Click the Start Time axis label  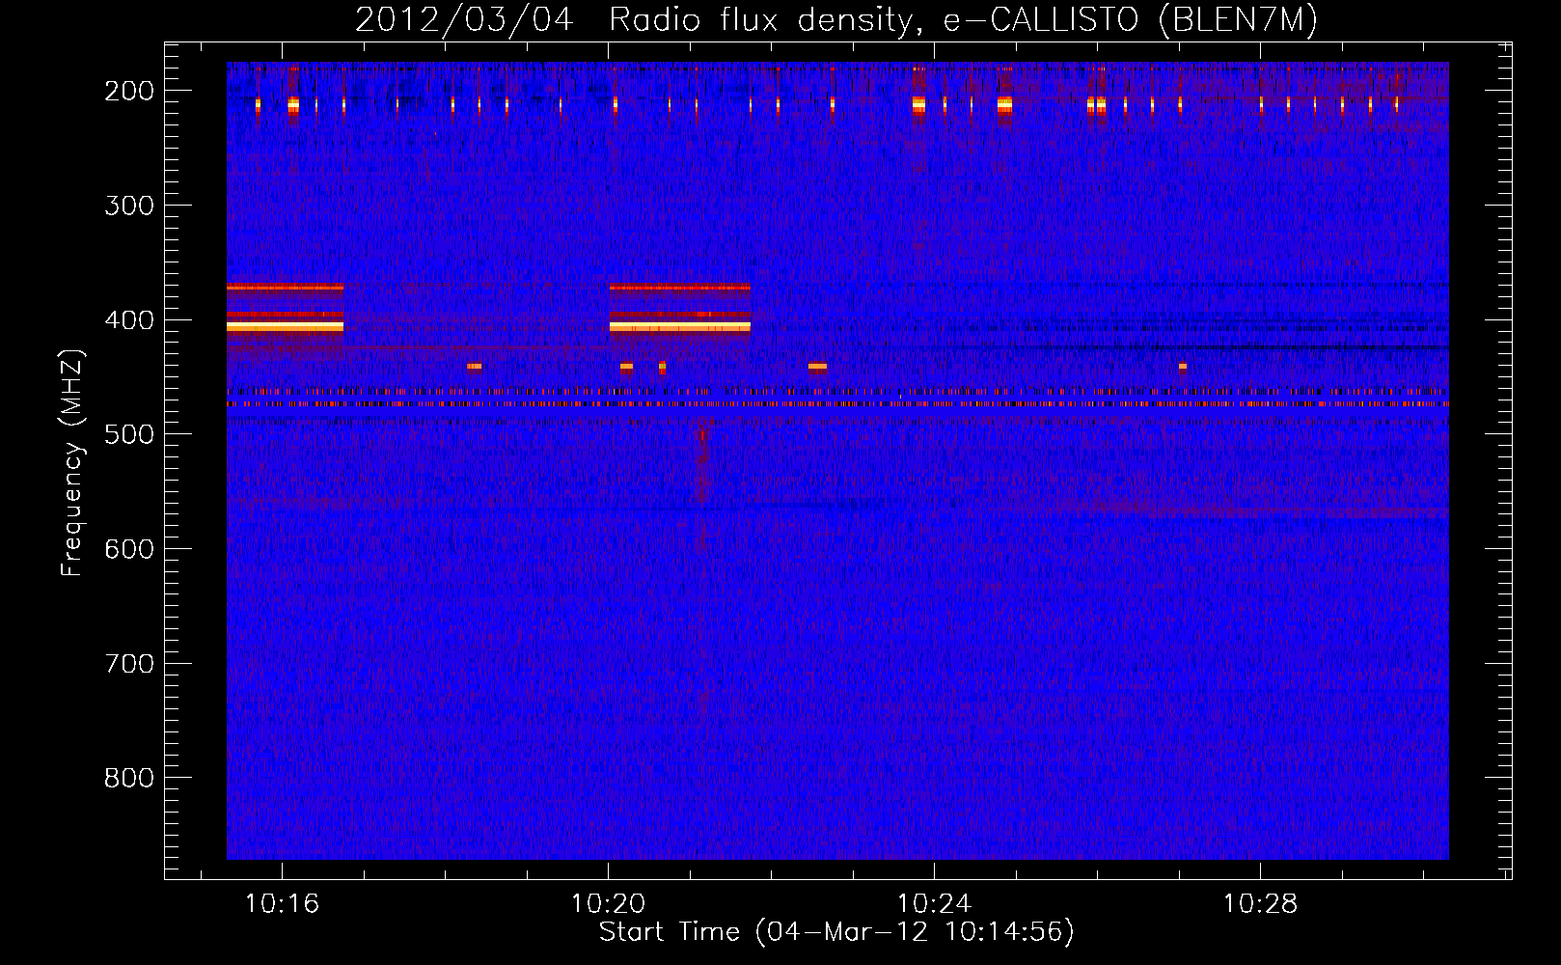pos(836,932)
